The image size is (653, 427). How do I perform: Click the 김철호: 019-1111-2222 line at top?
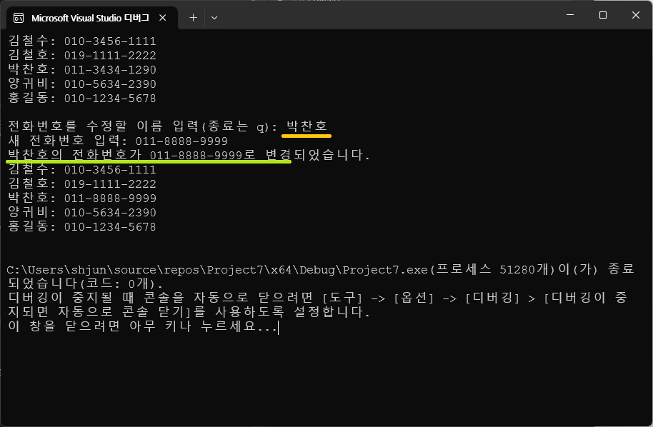81,56
